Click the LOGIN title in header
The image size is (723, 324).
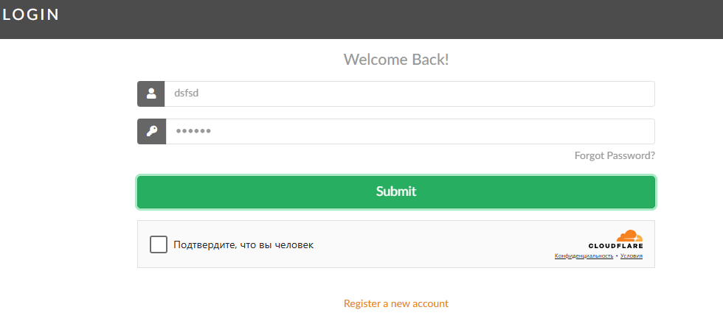coord(31,15)
